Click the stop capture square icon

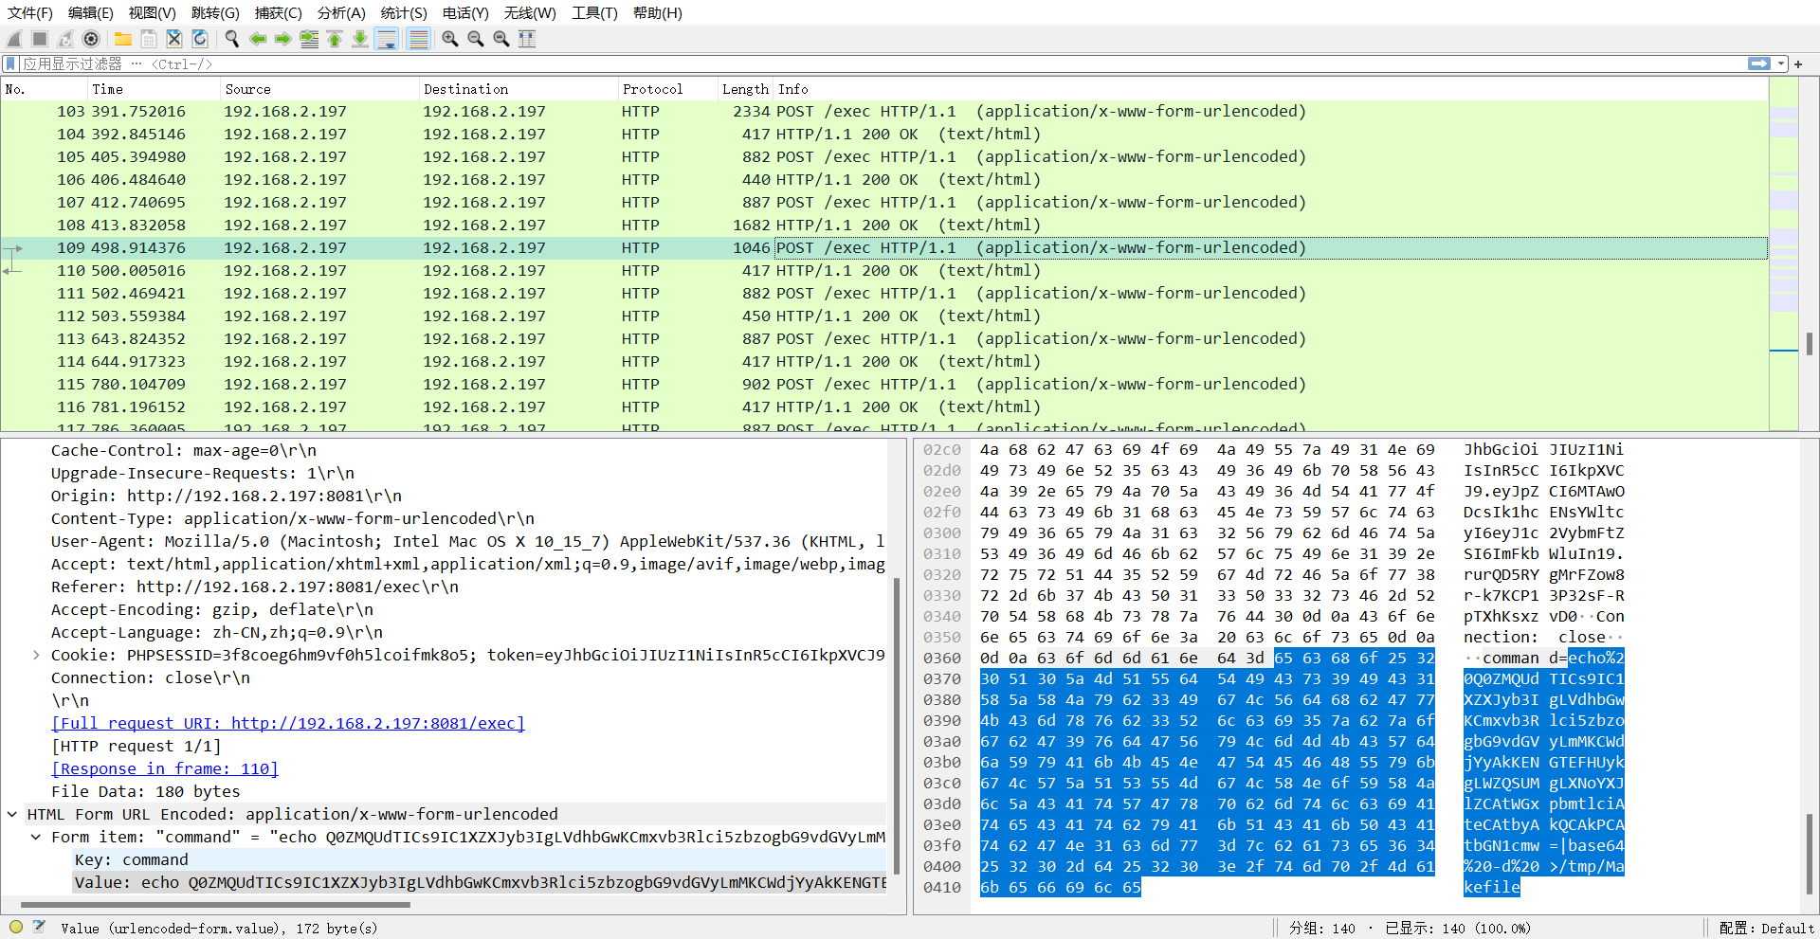[40, 39]
